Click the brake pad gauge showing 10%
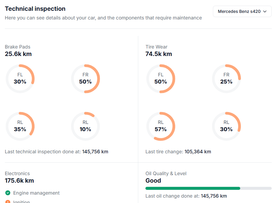This screenshot has width=278, height=203. [85, 126]
